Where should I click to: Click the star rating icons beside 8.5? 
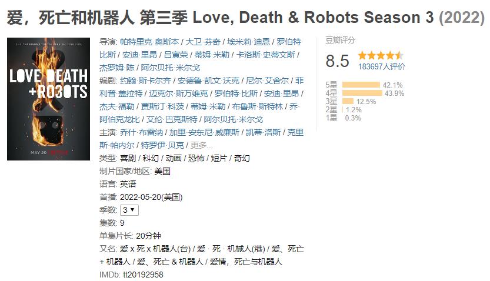coord(381,56)
